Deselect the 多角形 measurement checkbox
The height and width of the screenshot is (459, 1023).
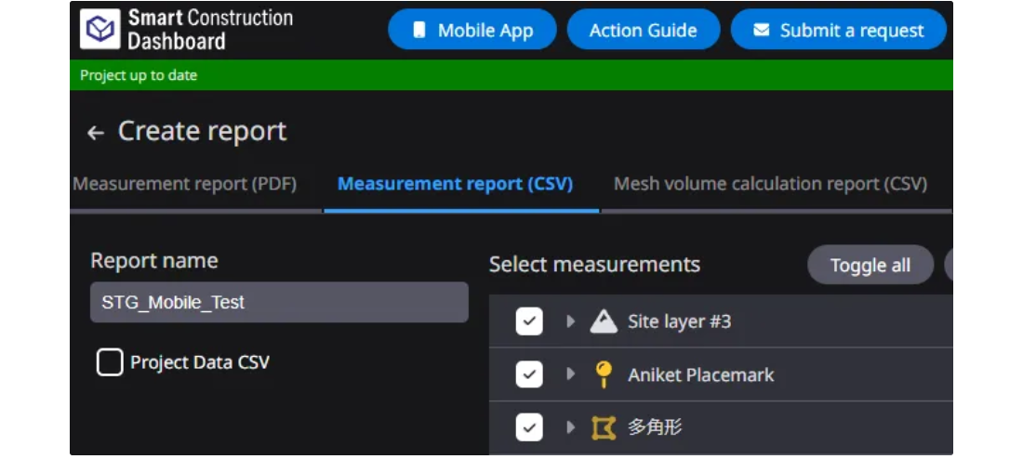(x=529, y=427)
